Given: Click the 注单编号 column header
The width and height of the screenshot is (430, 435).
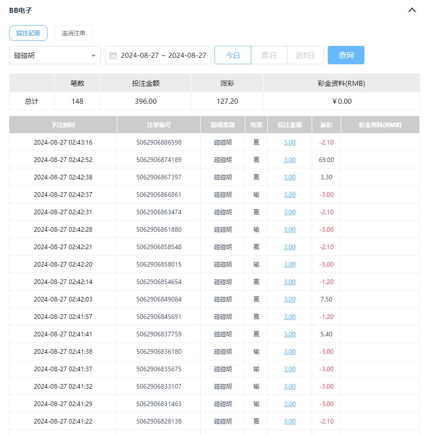Looking at the screenshot, I should pyautogui.click(x=159, y=124).
